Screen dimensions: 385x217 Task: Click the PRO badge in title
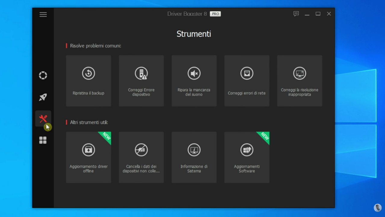[x=215, y=14]
